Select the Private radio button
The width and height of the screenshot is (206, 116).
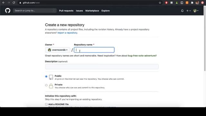point(46,85)
